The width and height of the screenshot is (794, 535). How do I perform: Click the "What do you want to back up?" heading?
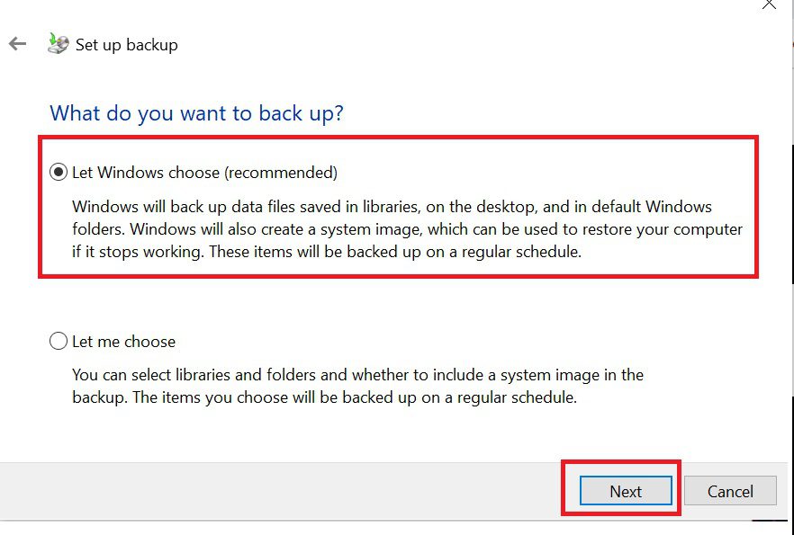tap(196, 112)
